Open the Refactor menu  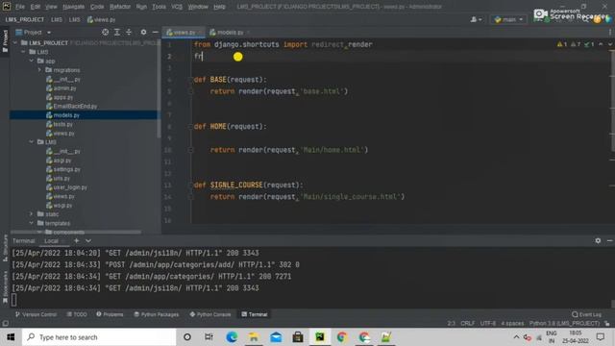(x=120, y=7)
